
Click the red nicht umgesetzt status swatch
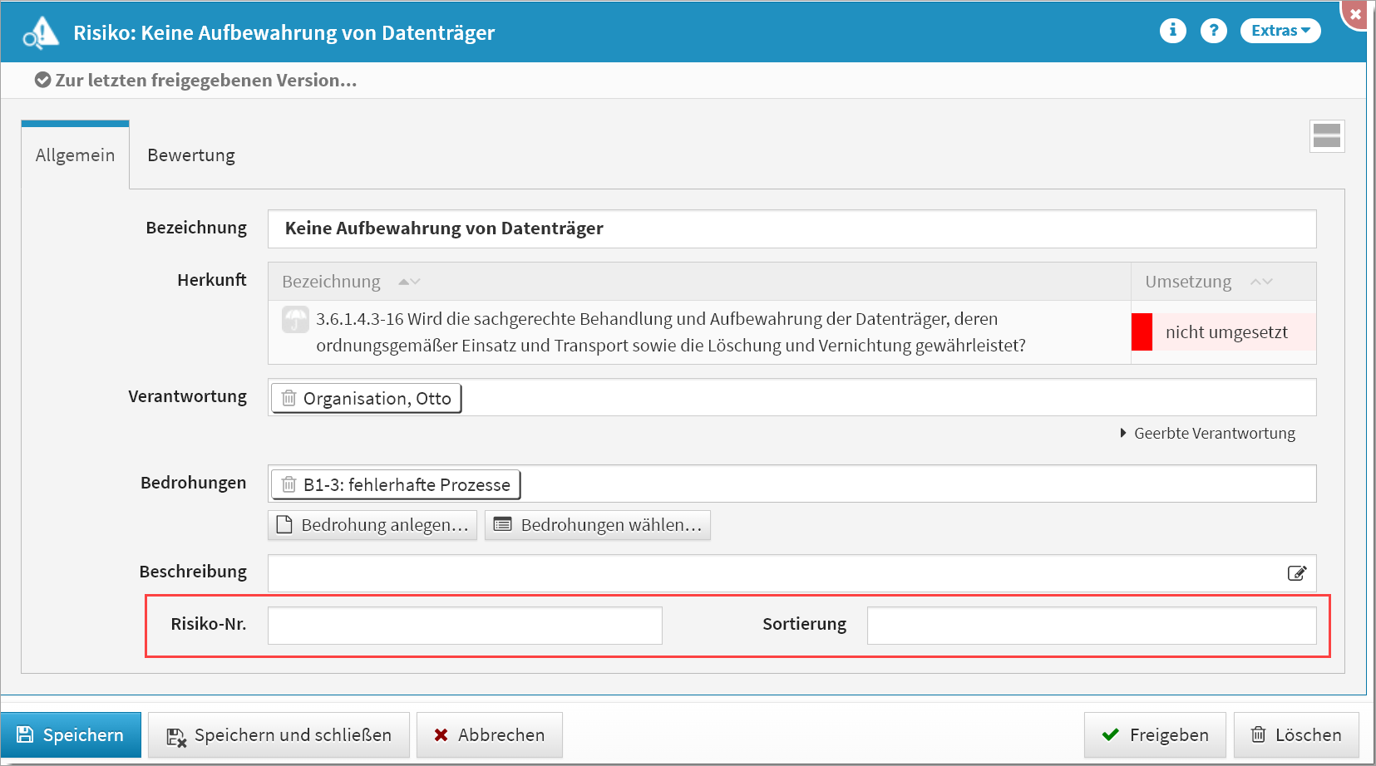click(x=1142, y=332)
